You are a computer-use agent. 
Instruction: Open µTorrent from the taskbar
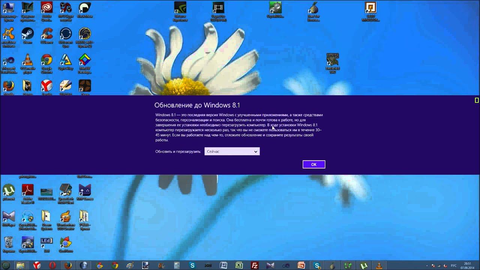[363, 265]
